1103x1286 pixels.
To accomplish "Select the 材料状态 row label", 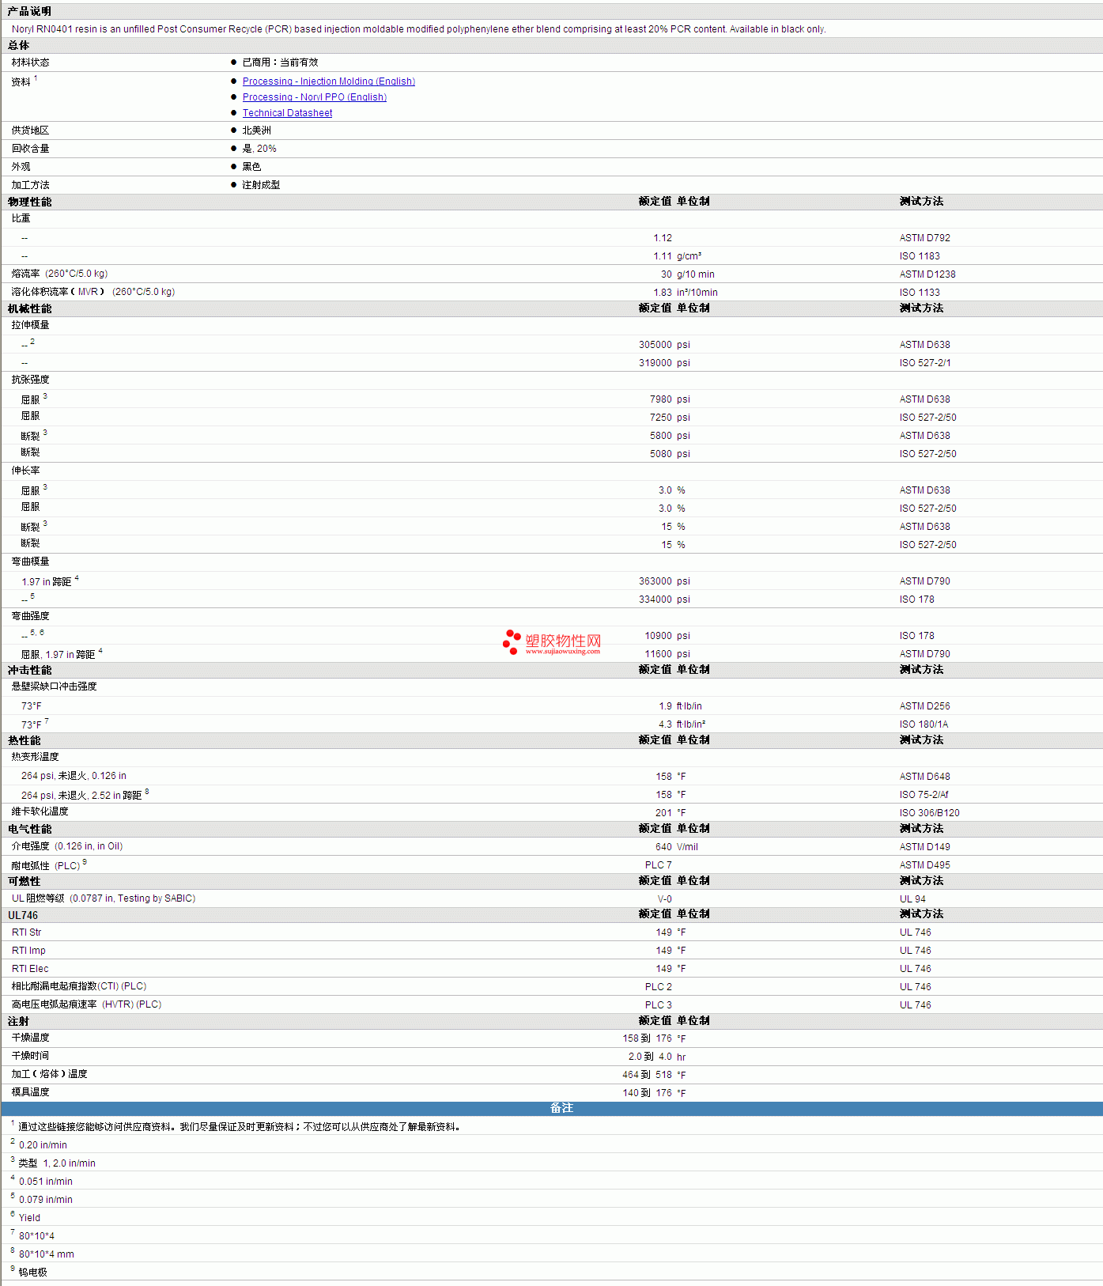I will coord(30,62).
